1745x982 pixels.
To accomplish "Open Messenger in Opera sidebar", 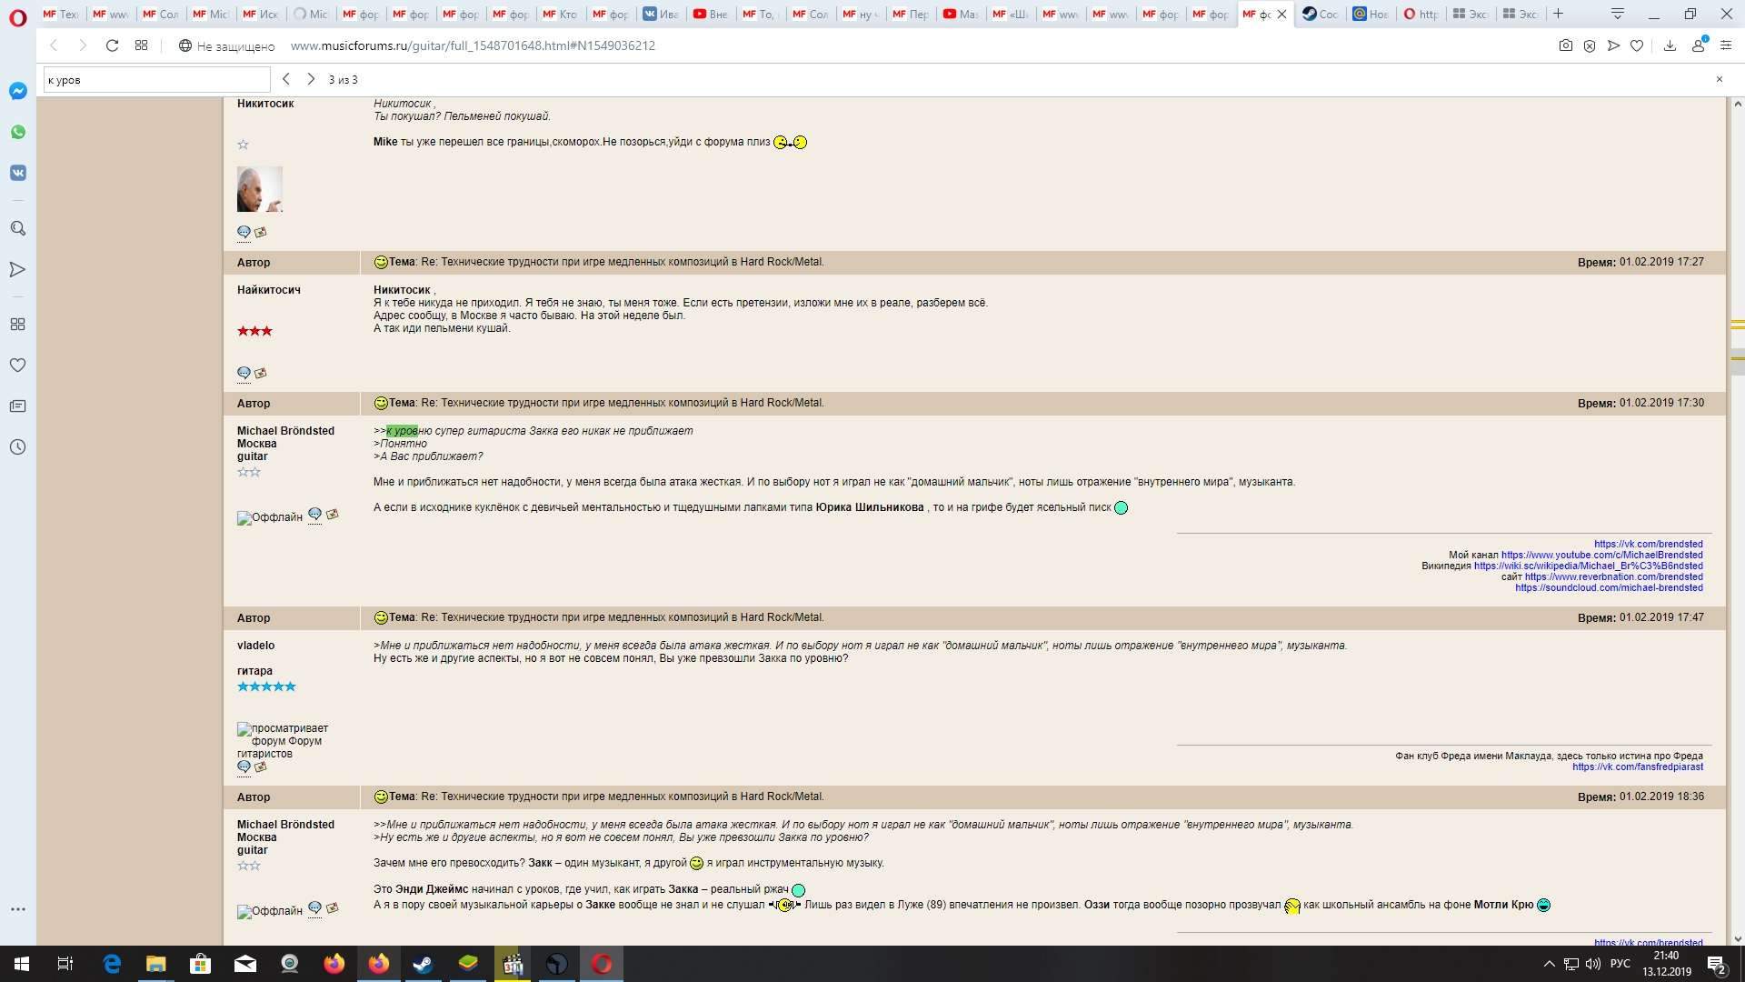I will (x=17, y=91).
